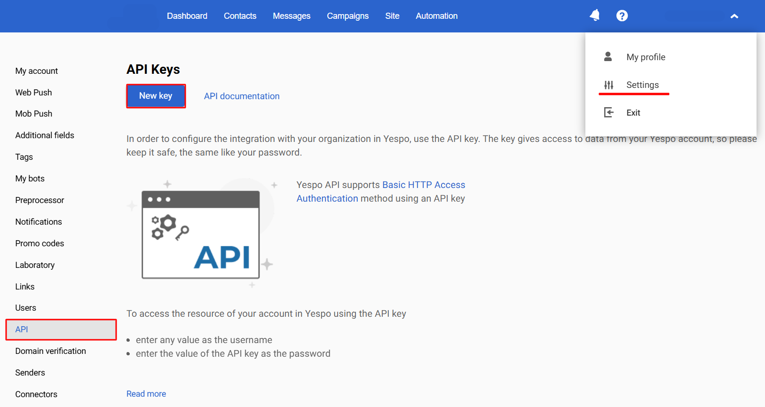
Task: Open the API documentation link
Action: [x=242, y=96]
